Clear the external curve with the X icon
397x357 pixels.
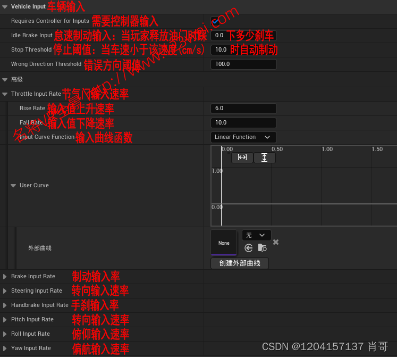(276, 242)
